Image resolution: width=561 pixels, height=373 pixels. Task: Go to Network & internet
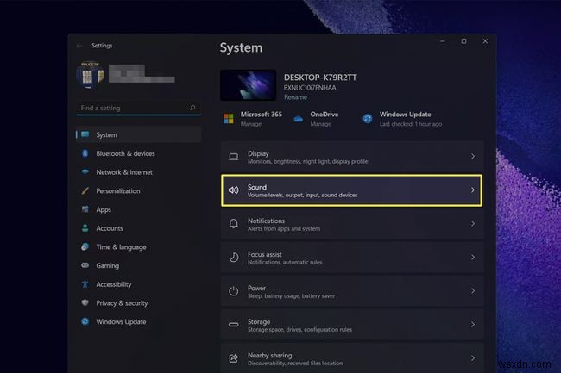click(x=138, y=172)
